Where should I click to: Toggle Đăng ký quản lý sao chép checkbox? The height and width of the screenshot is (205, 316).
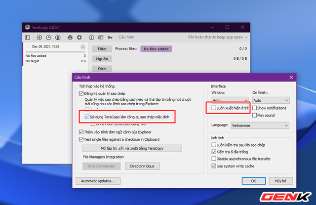(81, 93)
